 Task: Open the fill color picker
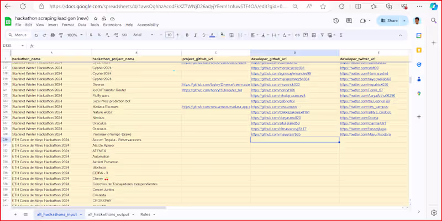pyautogui.click(x=223, y=35)
